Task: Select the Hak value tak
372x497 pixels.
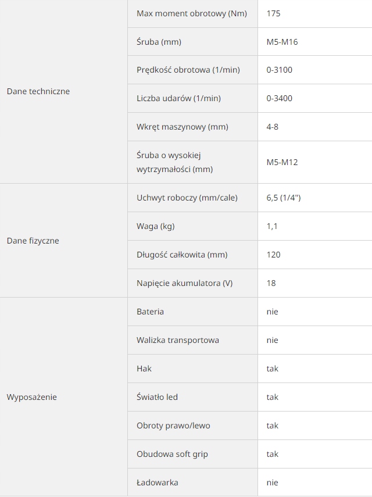Action: [272, 369]
